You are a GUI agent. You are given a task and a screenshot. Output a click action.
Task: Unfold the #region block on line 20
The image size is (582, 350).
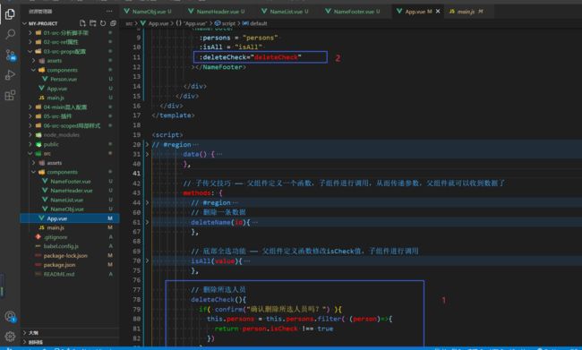tap(147, 144)
